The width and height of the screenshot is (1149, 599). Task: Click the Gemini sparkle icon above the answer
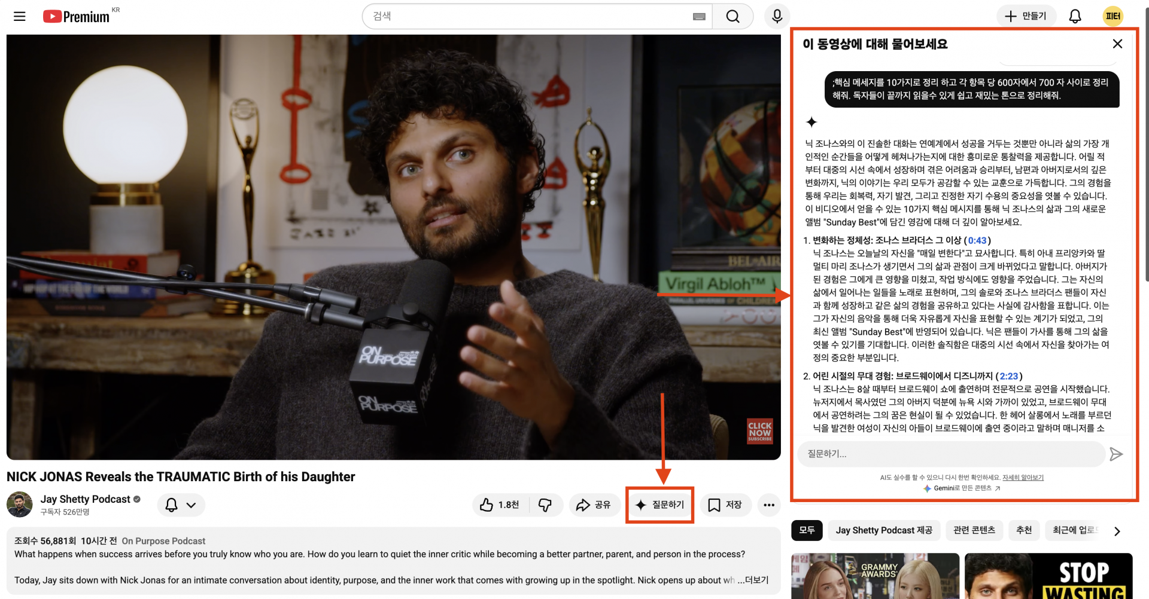pos(811,122)
